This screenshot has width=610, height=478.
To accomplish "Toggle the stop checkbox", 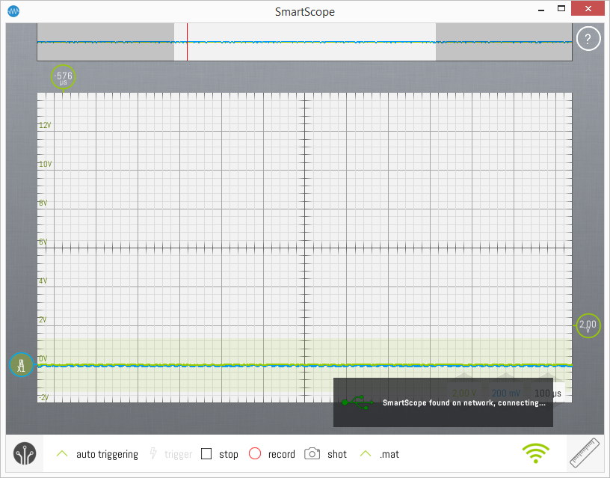I will point(207,454).
